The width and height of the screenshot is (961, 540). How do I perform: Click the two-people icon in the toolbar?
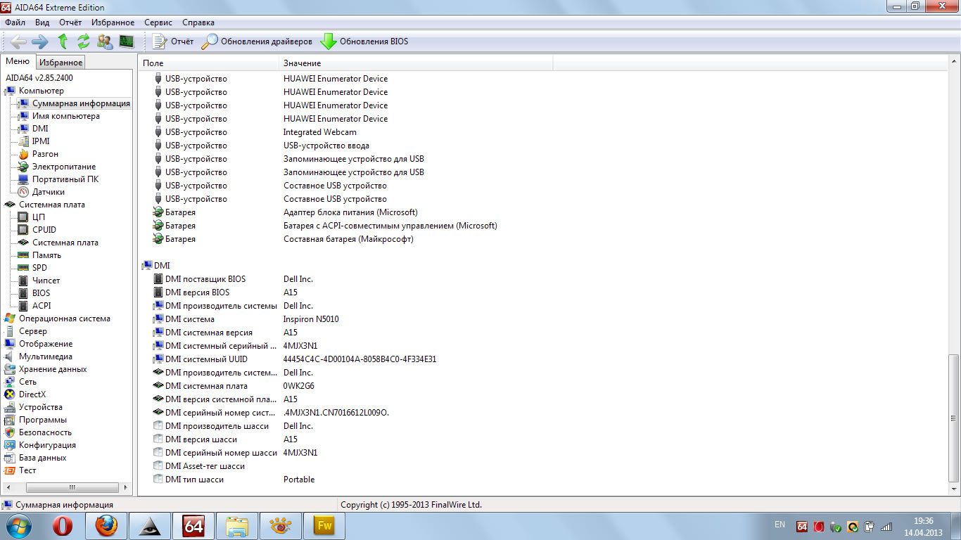click(x=105, y=41)
